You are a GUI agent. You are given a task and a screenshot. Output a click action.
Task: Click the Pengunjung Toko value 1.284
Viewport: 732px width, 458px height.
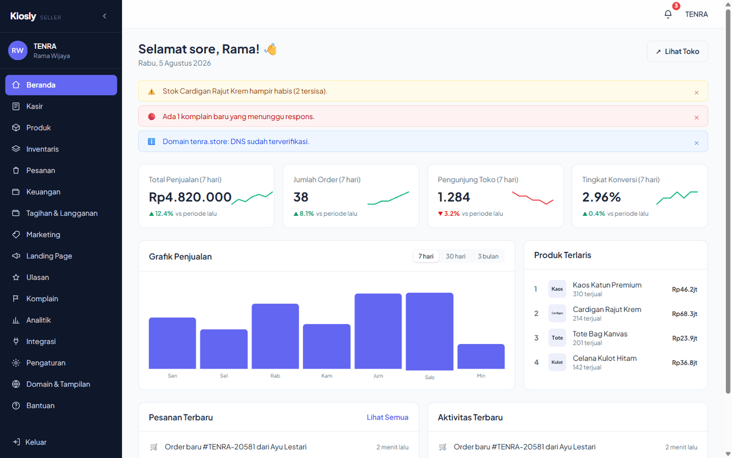454,197
